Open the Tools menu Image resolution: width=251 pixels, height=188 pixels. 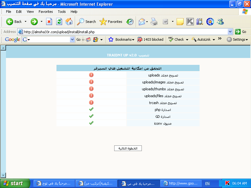coord(62,12)
